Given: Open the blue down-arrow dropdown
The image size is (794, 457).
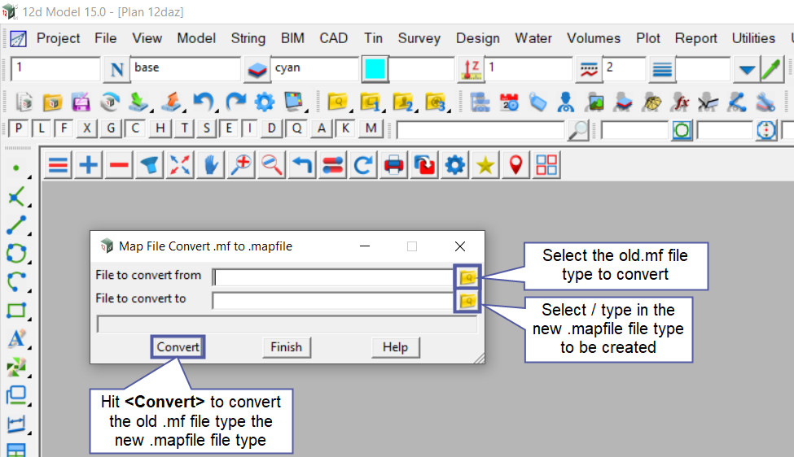Looking at the screenshot, I should [x=746, y=70].
